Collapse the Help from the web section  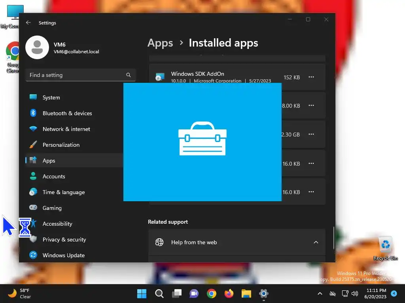[x=316, y=242]
